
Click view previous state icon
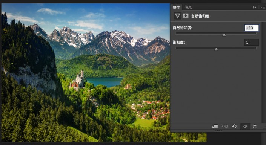(x=224, y=127)
